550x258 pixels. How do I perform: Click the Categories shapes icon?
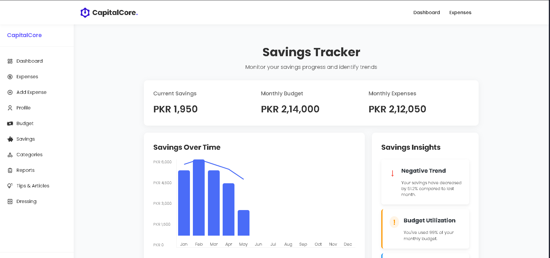[x=10, y=155]
